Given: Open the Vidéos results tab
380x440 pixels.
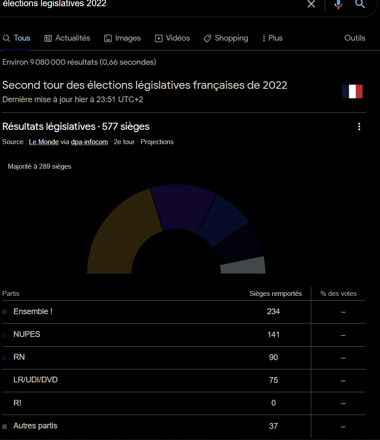Looking at the screenshot, I should click(x=172, y=38).
